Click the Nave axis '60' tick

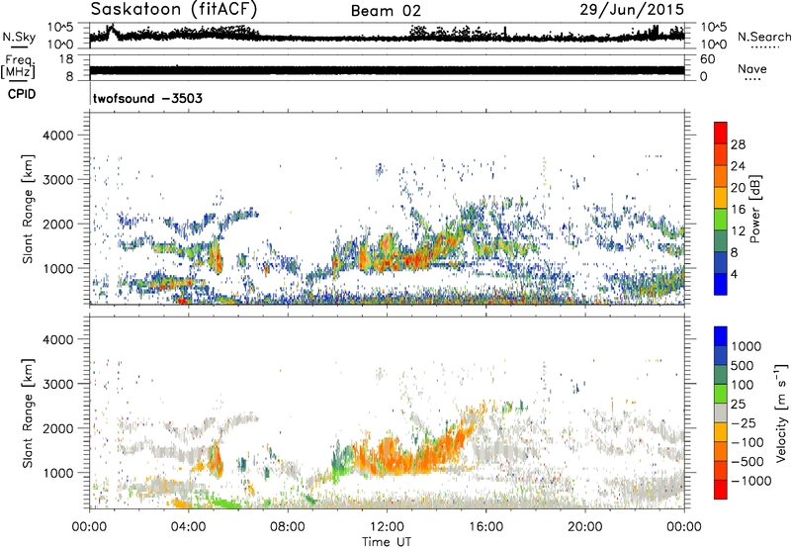point(707,59)
